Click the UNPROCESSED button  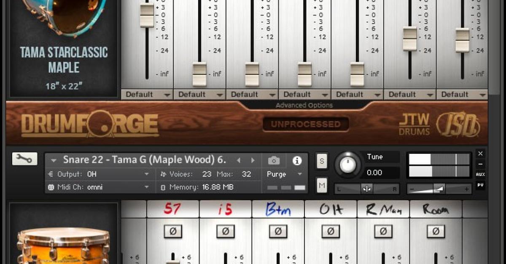tap(306, 124)
